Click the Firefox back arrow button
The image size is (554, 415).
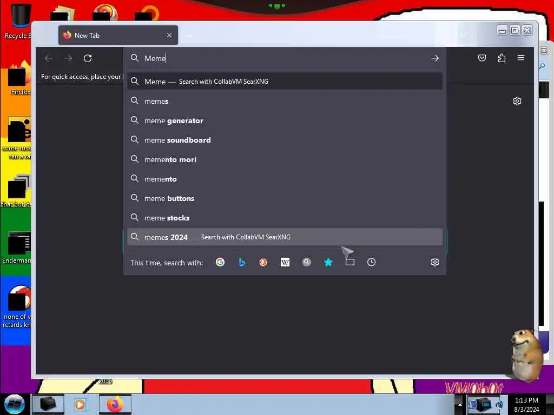point(49,58)
